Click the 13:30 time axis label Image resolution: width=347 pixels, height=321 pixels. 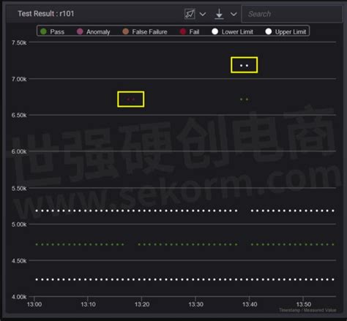pos(195,304)
